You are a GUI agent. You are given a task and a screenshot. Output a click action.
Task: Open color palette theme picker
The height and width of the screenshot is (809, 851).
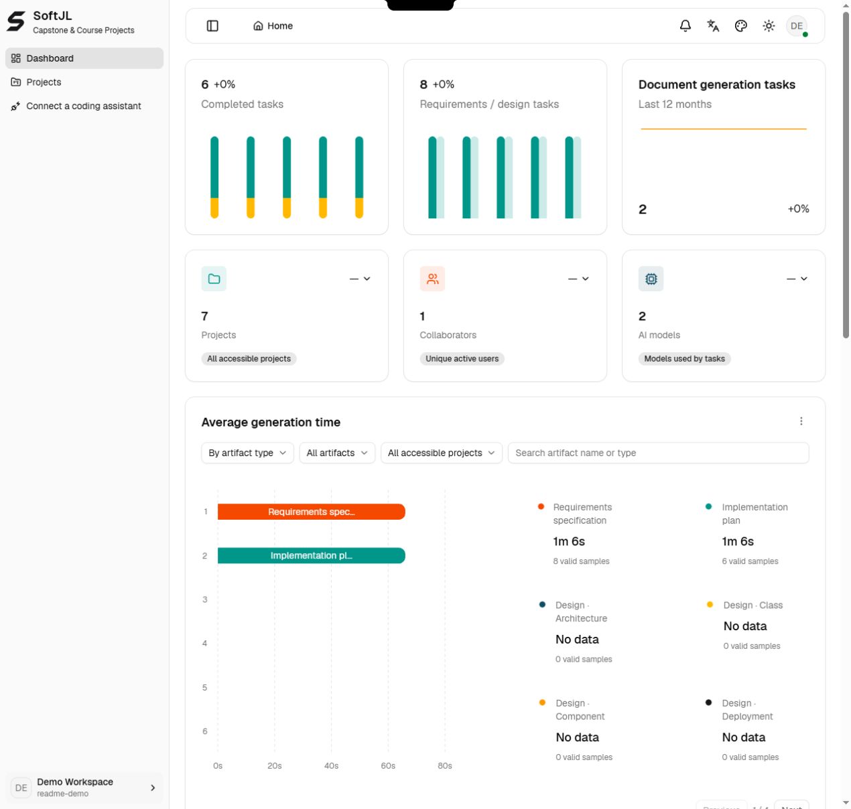click(x=741, y=26)
